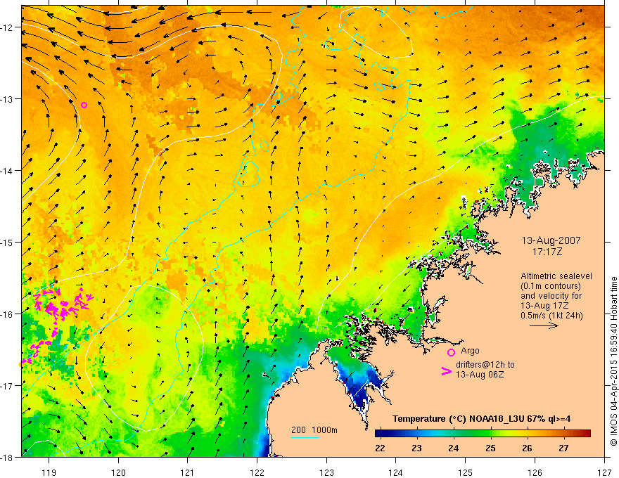Click the magenta drifters legend arrow icon
The width and height of the screenshot is (619, 478).
point(446,371)
